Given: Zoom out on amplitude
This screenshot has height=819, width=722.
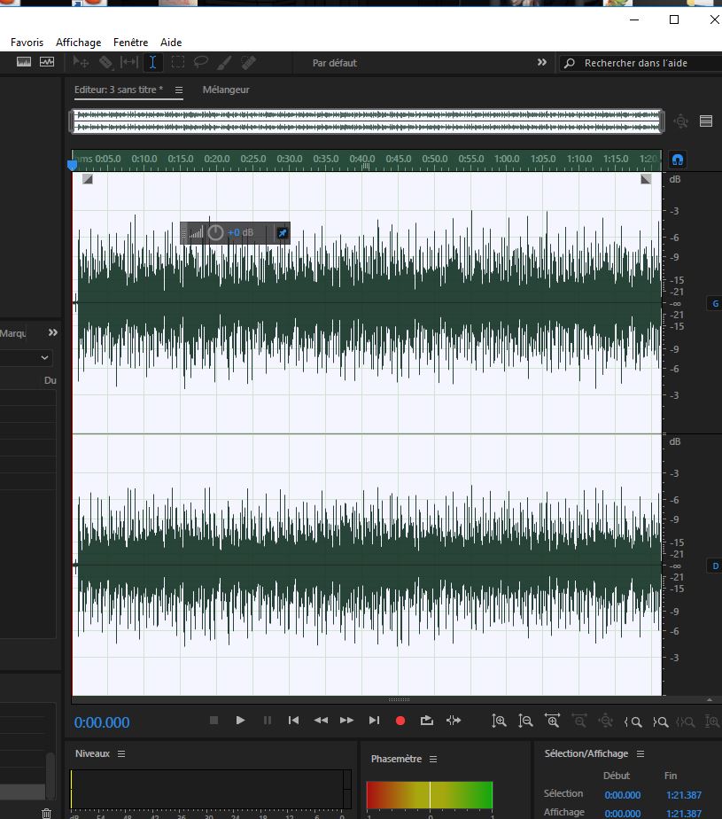Looking at the screenshot, I should pyautogui.click(x=525, y=721).
